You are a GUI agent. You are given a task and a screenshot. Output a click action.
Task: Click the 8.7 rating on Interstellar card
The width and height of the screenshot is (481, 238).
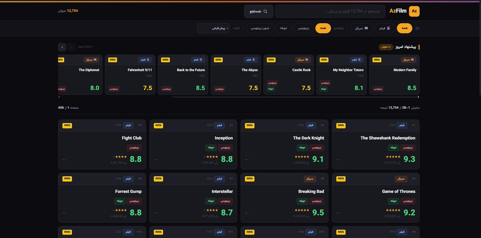click(x=227, y=213)
